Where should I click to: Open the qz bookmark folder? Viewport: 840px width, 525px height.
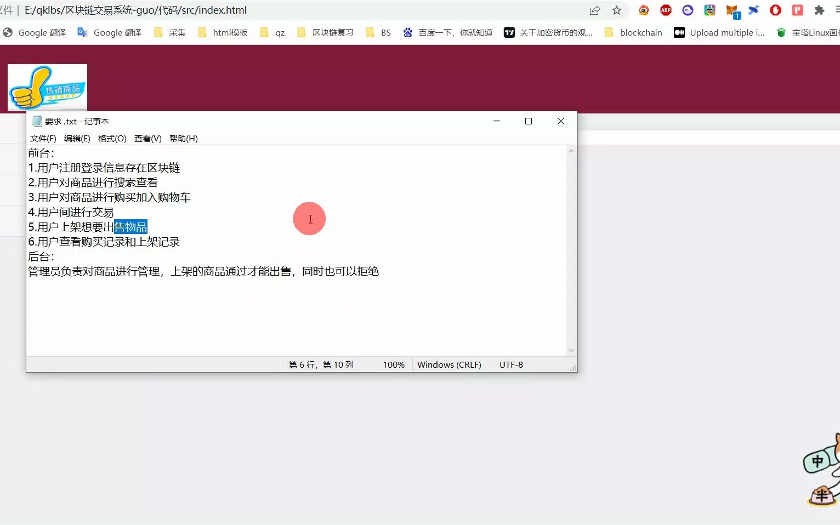pos(273,33)
